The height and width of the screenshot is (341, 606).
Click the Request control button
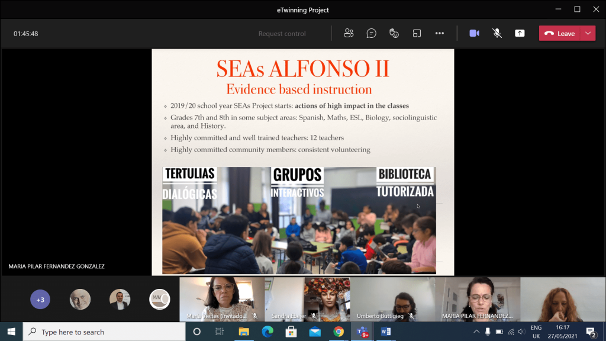(282, 34)
